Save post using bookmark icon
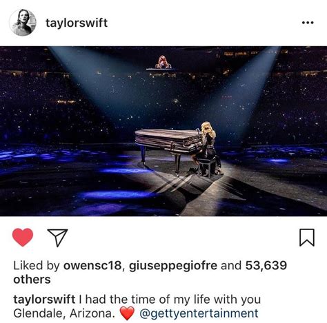The image size is (327, 323). pyautogui.click(x=307, y=238)
